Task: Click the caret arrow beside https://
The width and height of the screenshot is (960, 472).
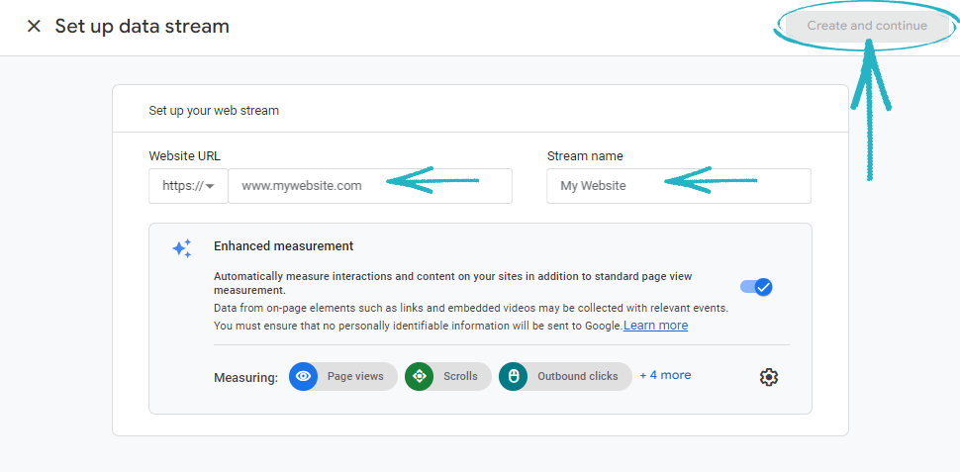Action: pos(210,186)
